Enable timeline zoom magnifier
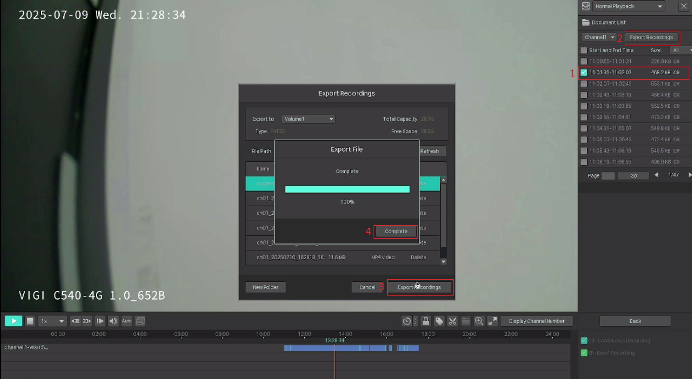 479,321
